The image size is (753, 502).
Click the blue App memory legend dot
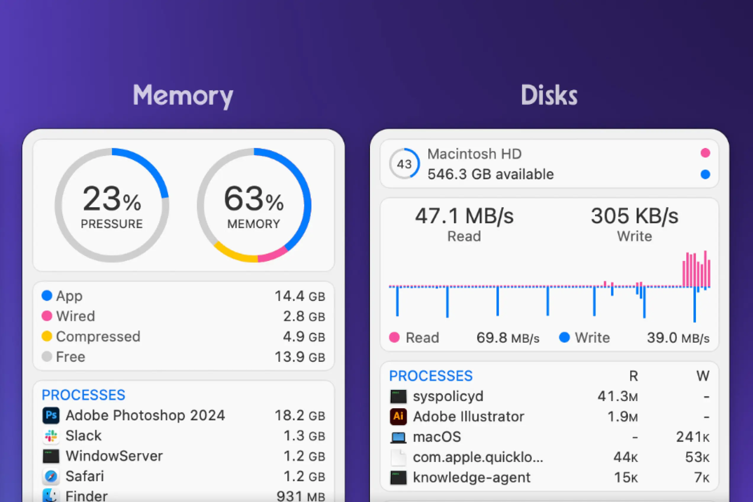(47, 295)
